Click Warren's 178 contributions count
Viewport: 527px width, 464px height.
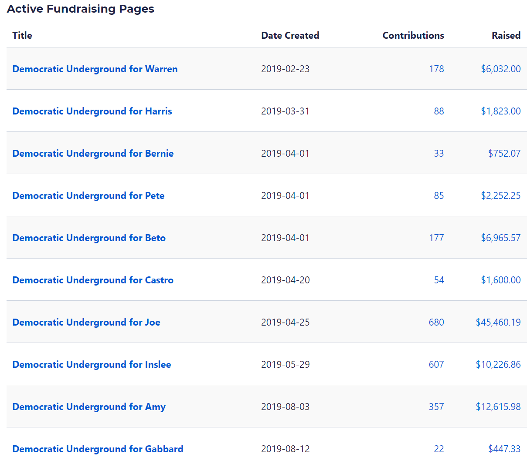(x=436, y=69)
